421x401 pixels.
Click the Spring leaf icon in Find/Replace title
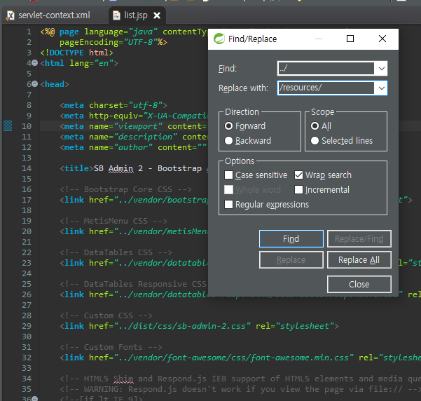click(x=219, y=39)
